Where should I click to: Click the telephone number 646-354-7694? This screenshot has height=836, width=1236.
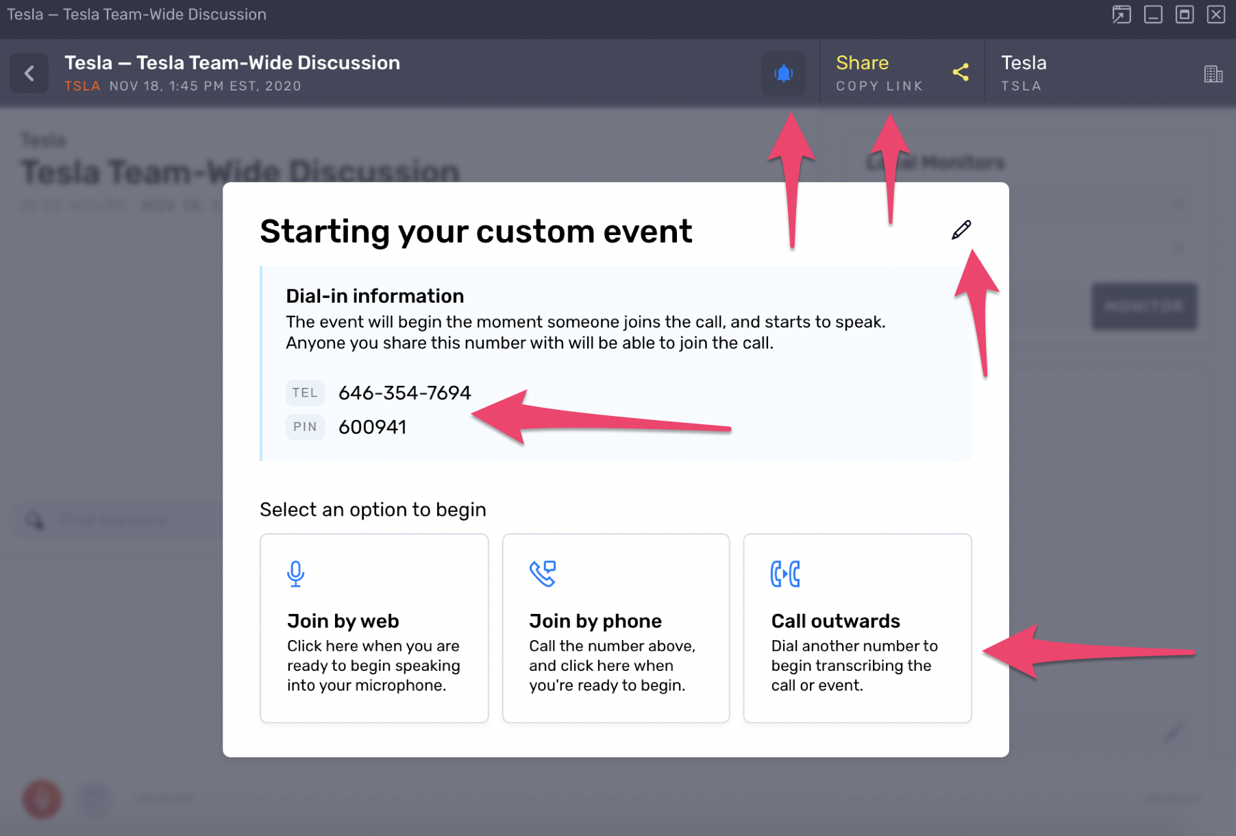(x=405, y=393)
